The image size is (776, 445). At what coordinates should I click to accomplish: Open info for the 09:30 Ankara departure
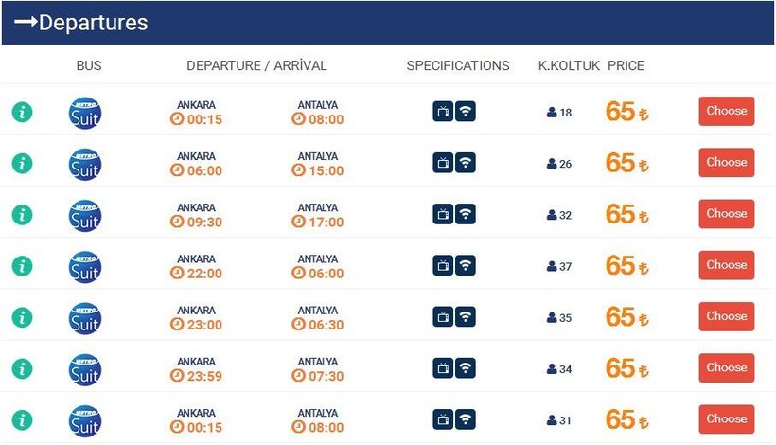[22, 214]
